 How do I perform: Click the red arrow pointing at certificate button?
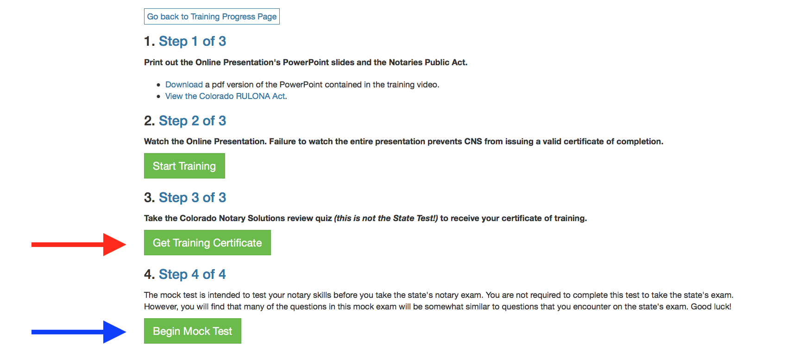78,244
